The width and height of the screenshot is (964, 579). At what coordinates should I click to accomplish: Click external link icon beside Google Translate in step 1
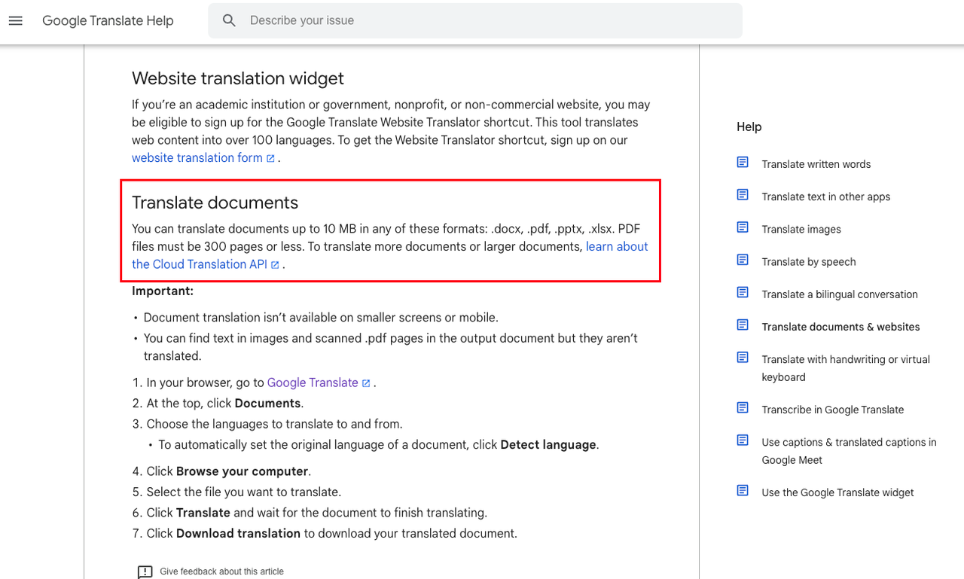pos(366,382)
